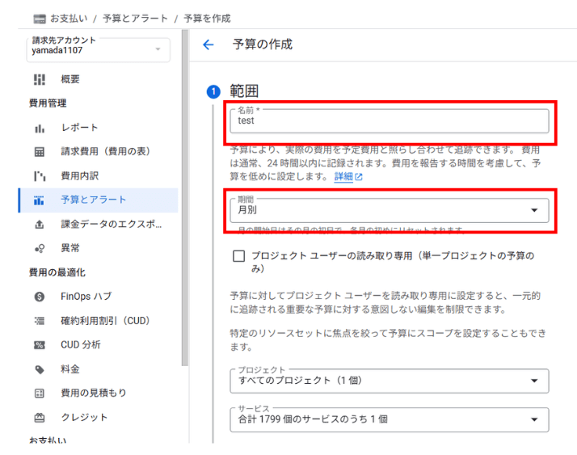Screen dimensions: 577x455
Task: Click the 名前 text field containing test
Action: (x=389, y=121)
